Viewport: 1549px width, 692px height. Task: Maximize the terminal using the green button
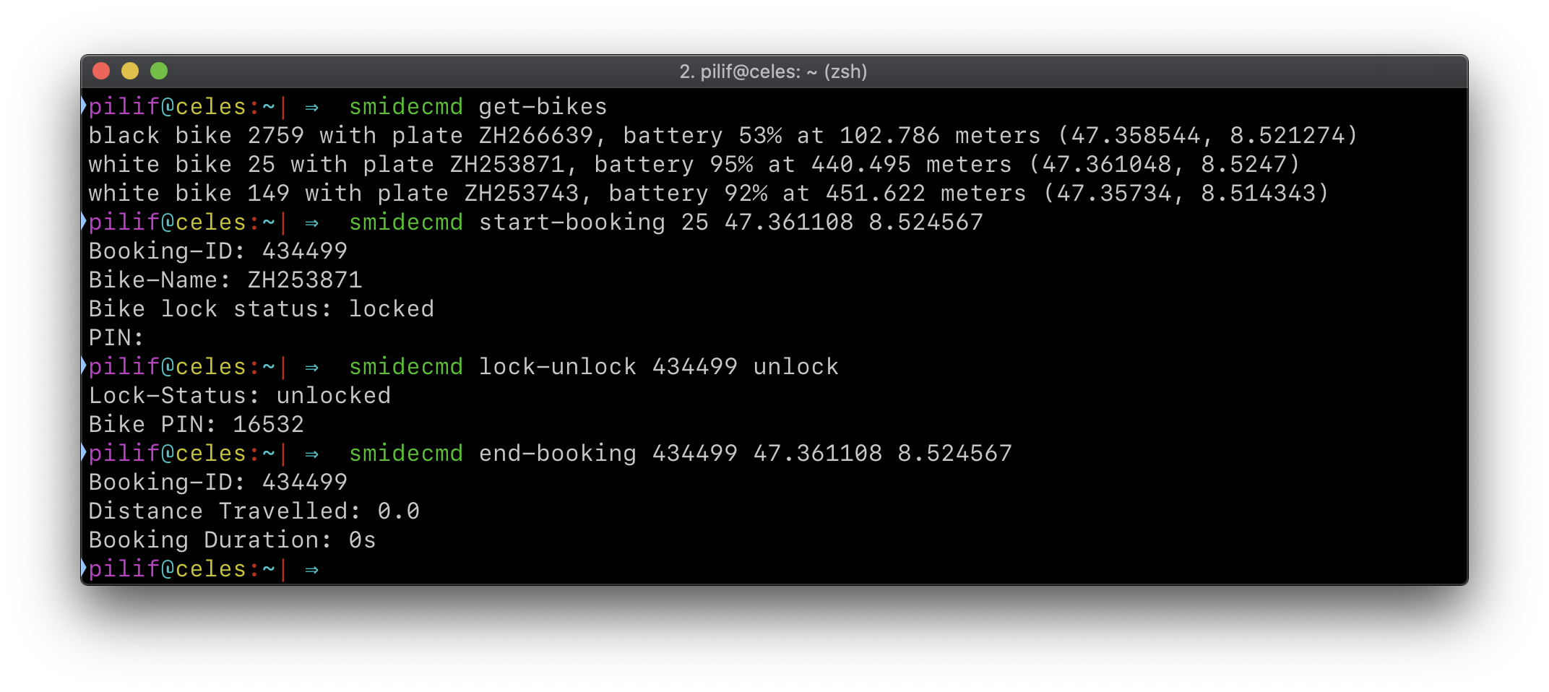pos(159,71)
